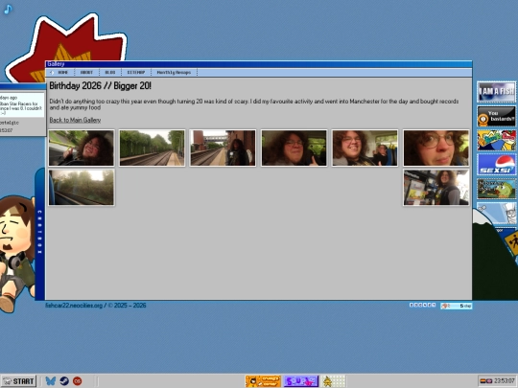Click the SEXSI Pepsi badge
Screen dimensions: 518x388
[x=496, y=165]
